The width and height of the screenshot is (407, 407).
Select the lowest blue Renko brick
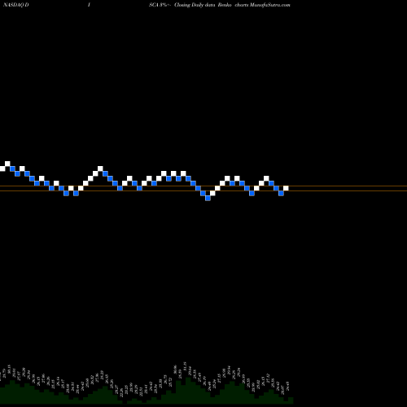[x=208, y=198]
